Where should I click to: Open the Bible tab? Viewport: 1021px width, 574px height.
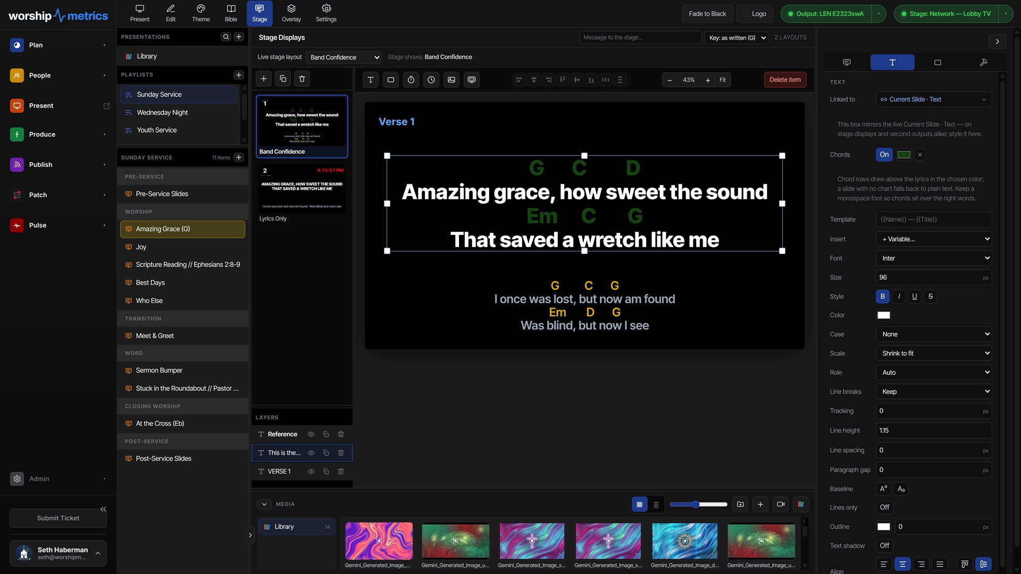pos(231,13)
